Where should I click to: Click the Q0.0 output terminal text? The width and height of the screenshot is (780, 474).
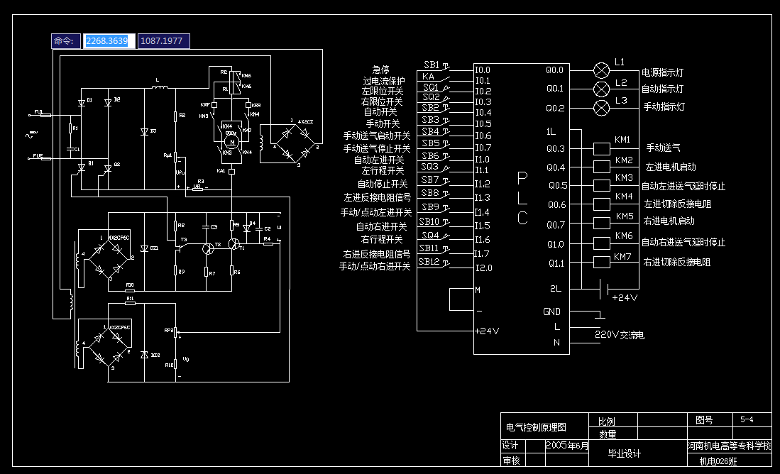click(x=554, y=70)
